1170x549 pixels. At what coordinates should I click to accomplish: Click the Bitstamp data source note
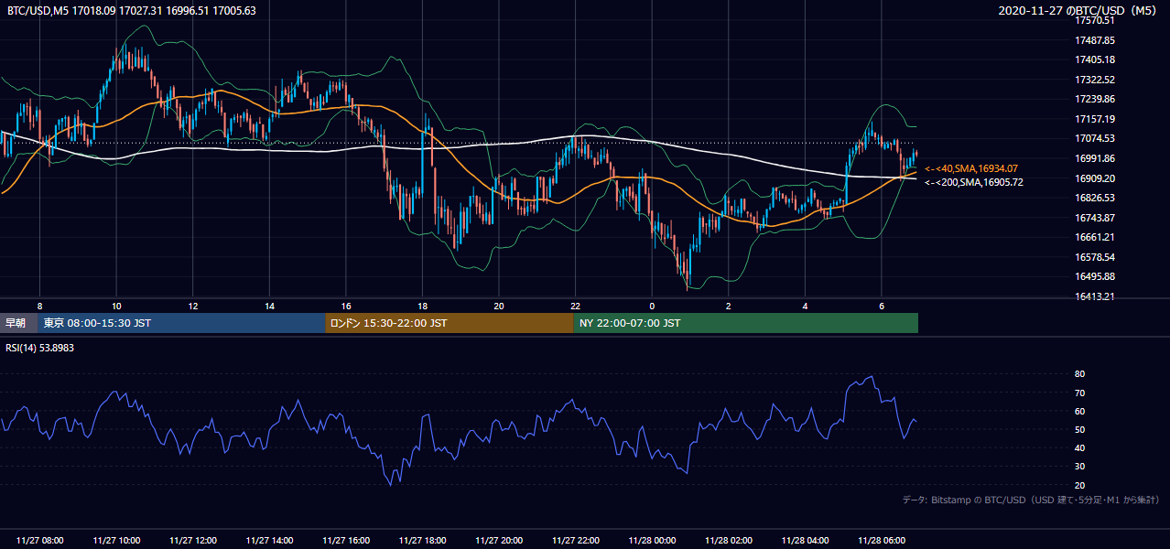click(1031, 500)
